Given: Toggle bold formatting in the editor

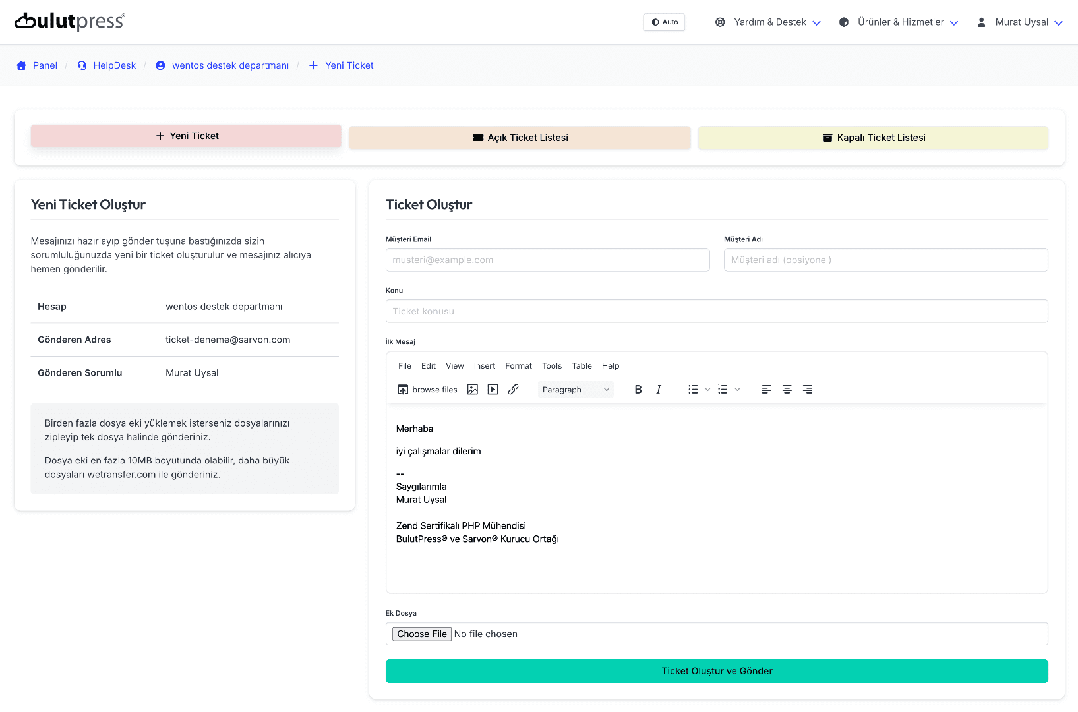Looking at the screenshot, I should (x=638, y=389).
